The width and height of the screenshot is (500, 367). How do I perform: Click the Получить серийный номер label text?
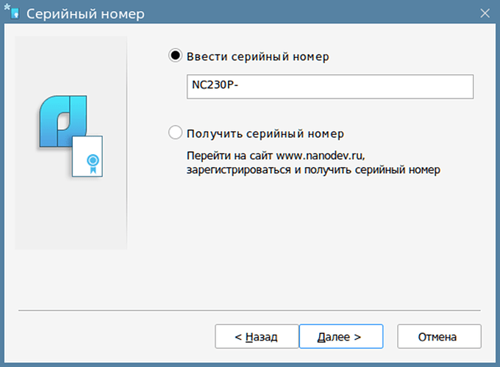click(265, 134)
